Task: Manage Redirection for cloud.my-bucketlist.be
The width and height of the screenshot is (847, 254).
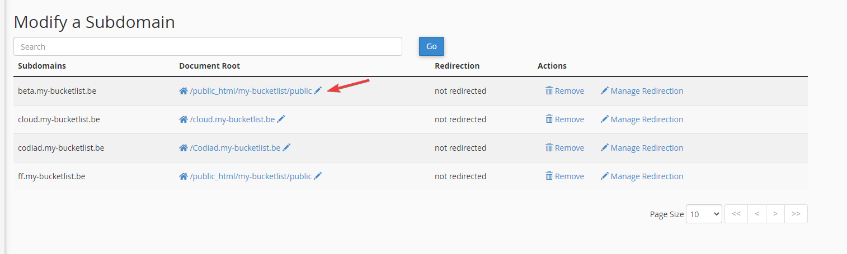Action: [642, 119]
